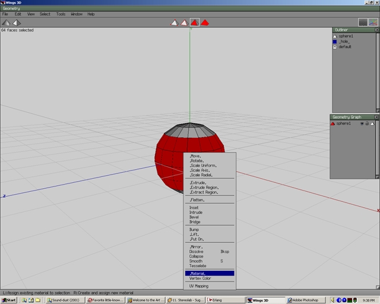380x304 pixels.
Task: Switch to Sound-dust (2001) taskbar button
Action: (65, 300)
